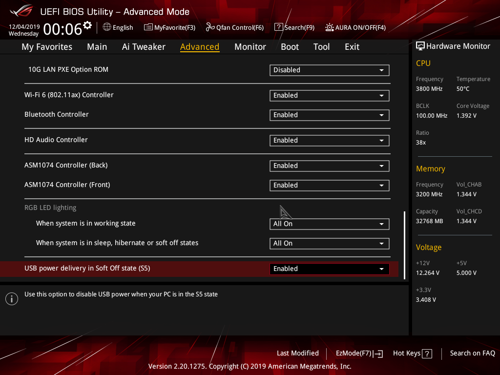
Task: Select USB power delivery in Soft Off row
Action: point(199,269)
